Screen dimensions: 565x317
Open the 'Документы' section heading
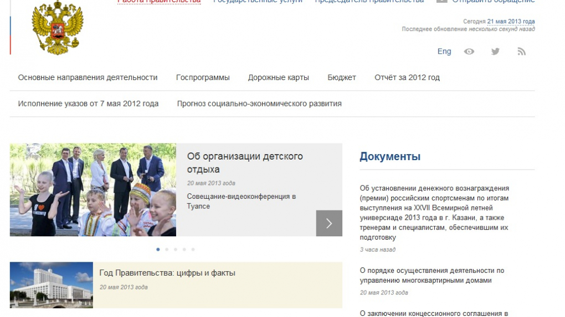click(x=390, y=156)
